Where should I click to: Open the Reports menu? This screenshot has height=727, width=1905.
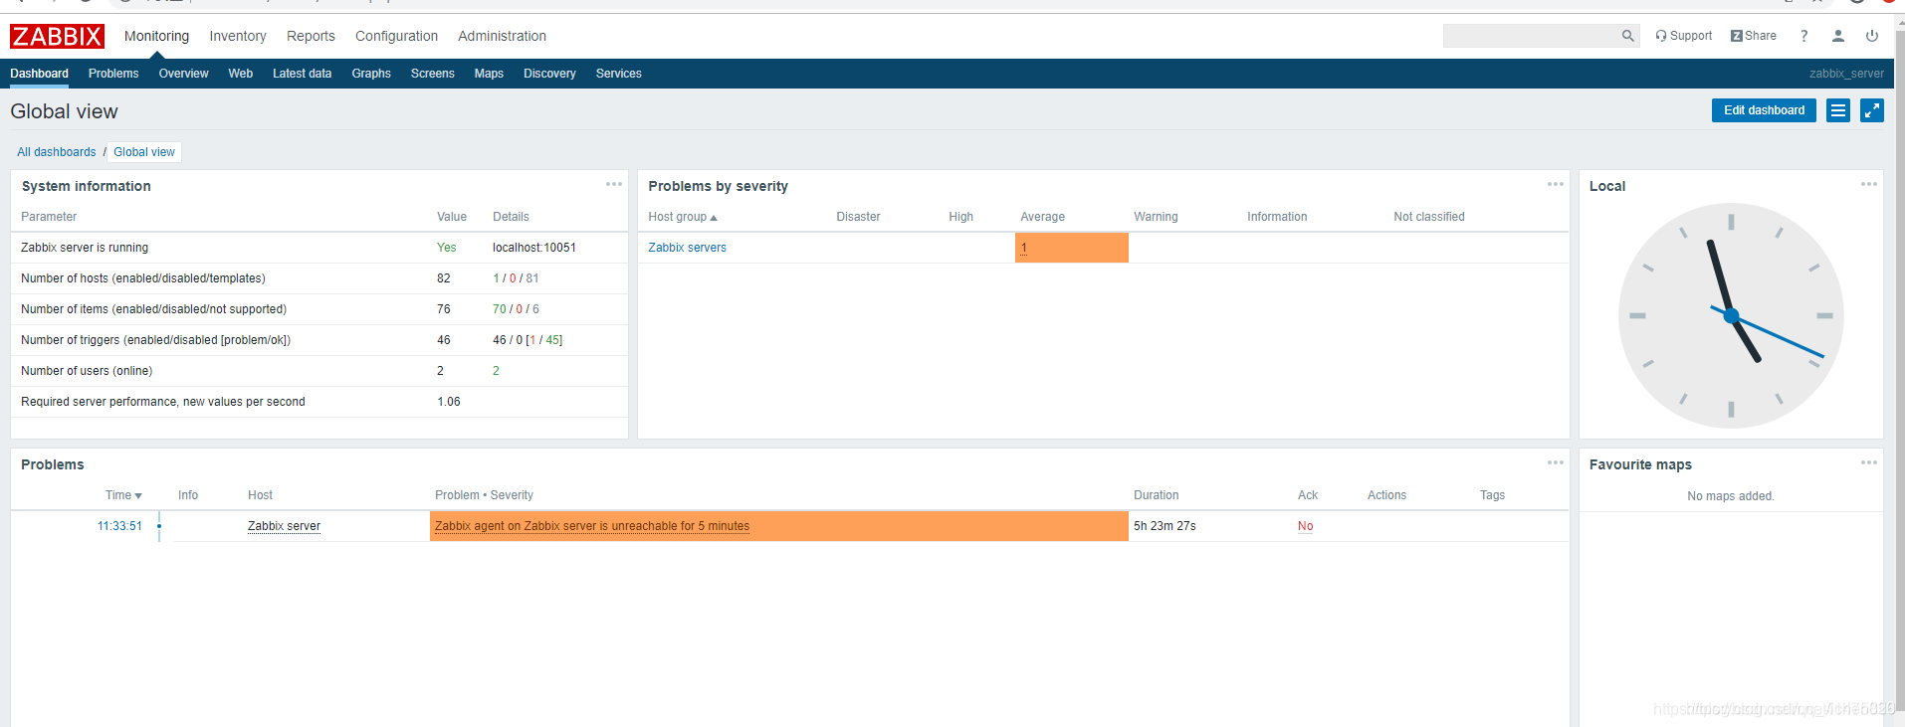click(311, 36)
